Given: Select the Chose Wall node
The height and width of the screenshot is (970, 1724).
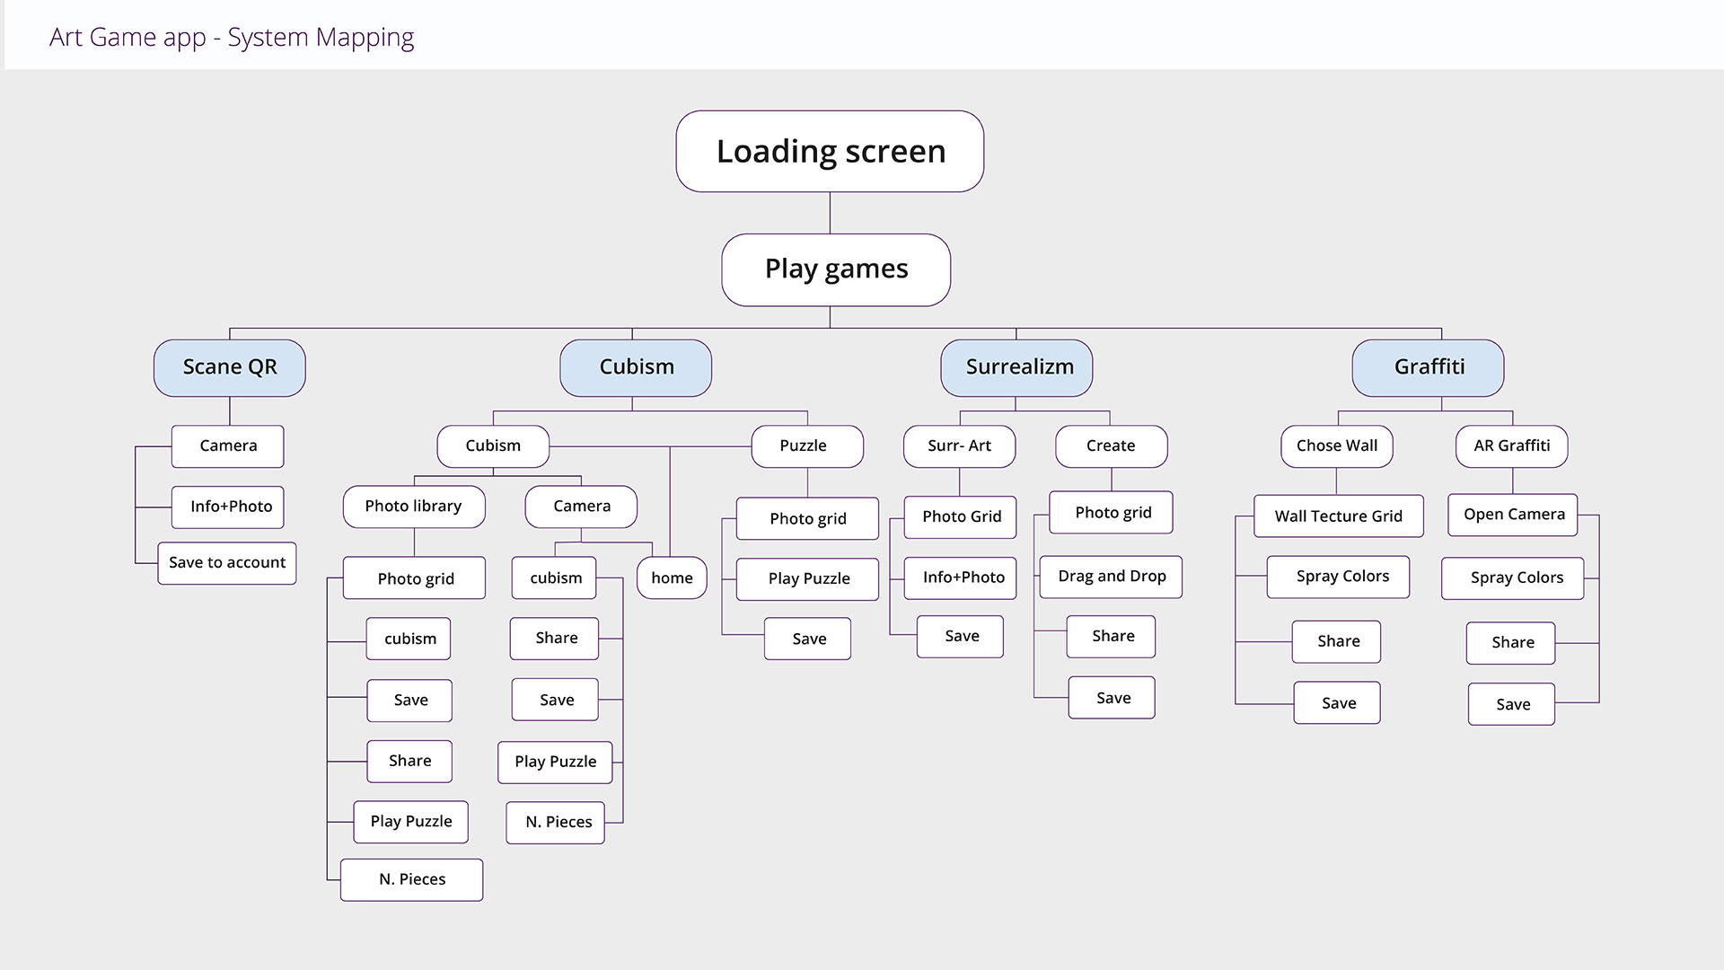Looking at the screenshot, I should [1337, 446].
